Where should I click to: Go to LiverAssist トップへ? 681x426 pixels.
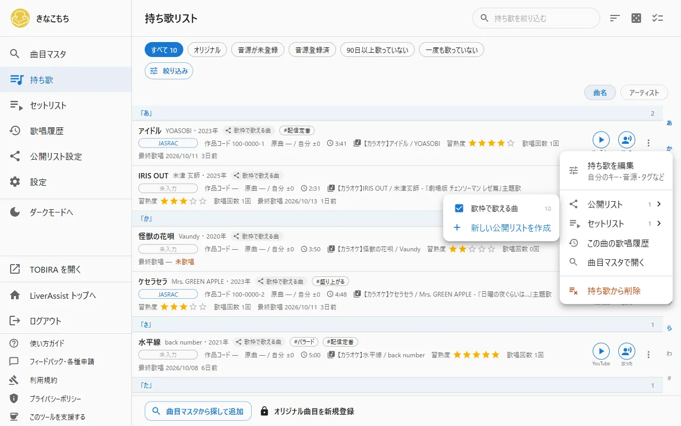point(66,295)
